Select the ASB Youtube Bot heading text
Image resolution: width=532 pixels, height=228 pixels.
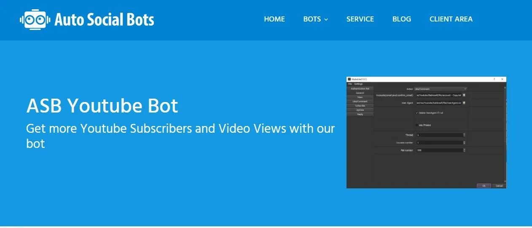tap(102, 106)
